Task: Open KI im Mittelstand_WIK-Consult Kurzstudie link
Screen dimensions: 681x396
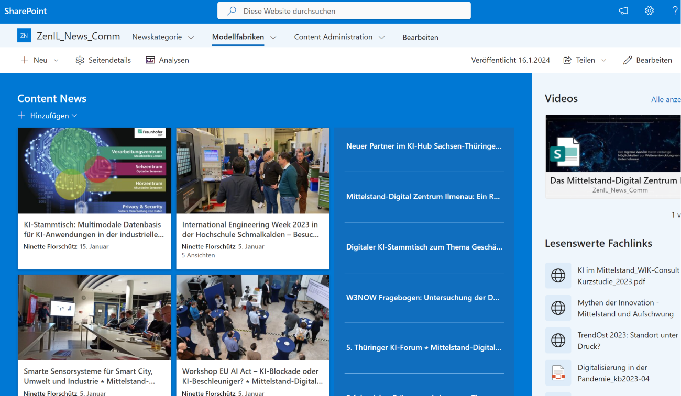Action: 628,276
